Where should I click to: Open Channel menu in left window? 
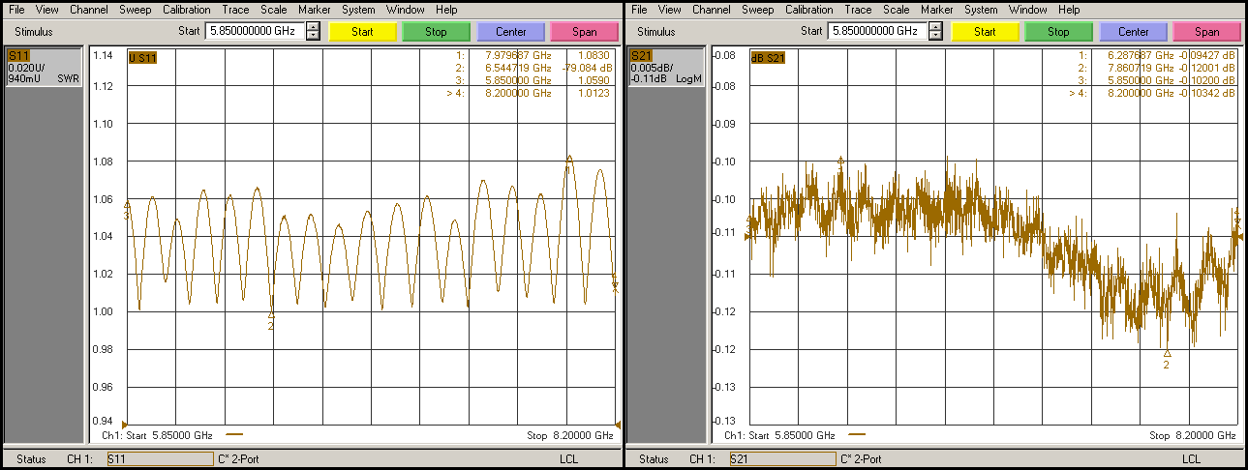pos(88,10)
